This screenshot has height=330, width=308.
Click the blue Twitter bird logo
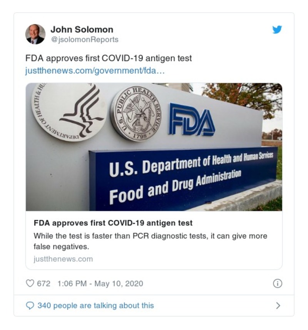tap(277, 30)
